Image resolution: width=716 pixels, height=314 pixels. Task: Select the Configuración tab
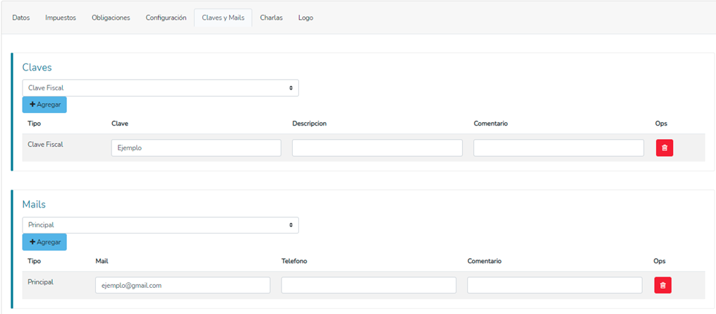(166, 18)
